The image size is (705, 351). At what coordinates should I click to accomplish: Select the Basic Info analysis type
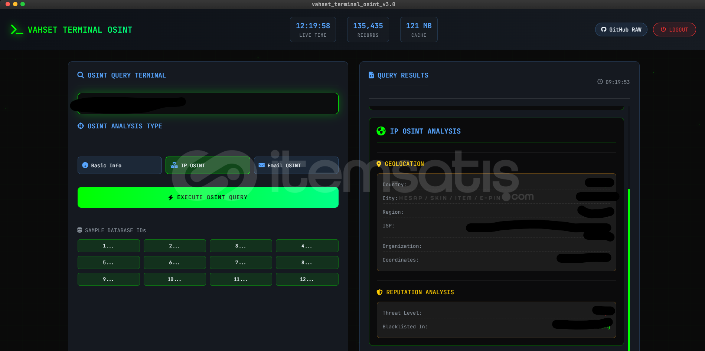pyautogui.click(x=120, y=165)
